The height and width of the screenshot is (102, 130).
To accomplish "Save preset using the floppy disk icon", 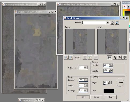I will [117, 23].
